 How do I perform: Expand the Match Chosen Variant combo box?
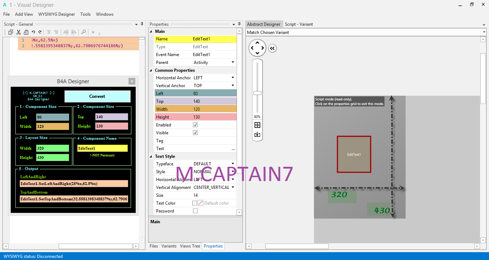484,32
